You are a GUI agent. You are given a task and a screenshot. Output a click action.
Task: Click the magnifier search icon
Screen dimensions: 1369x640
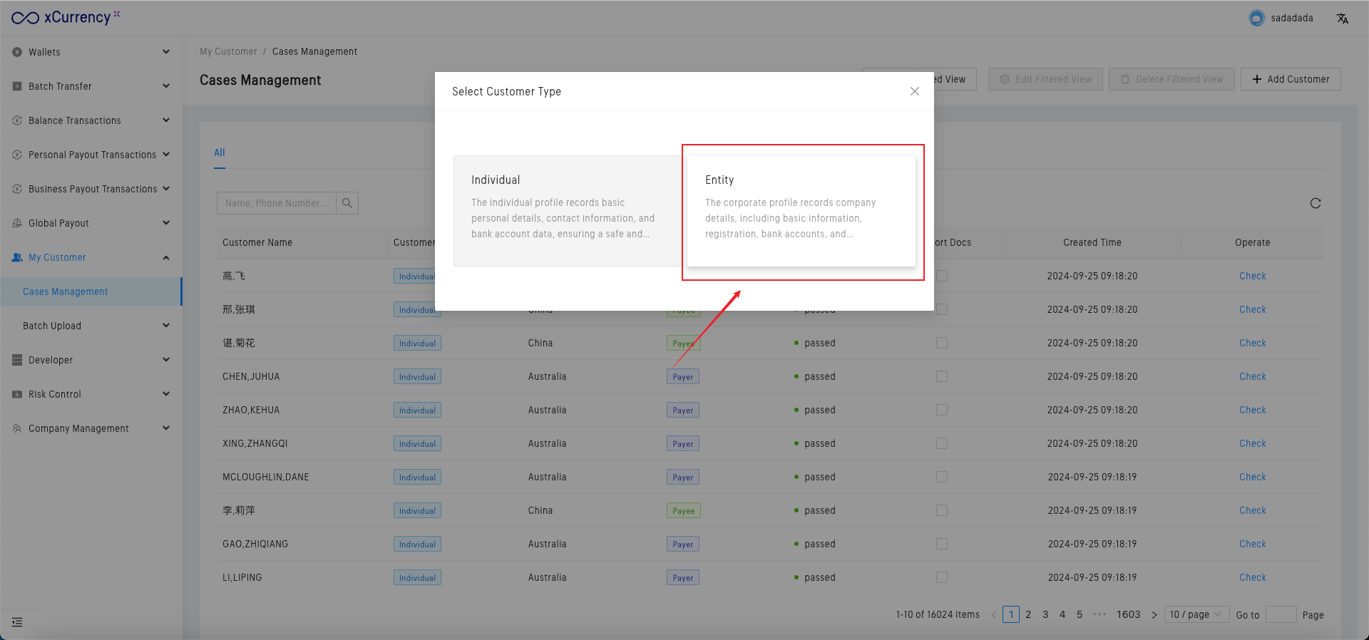[347, 203]
